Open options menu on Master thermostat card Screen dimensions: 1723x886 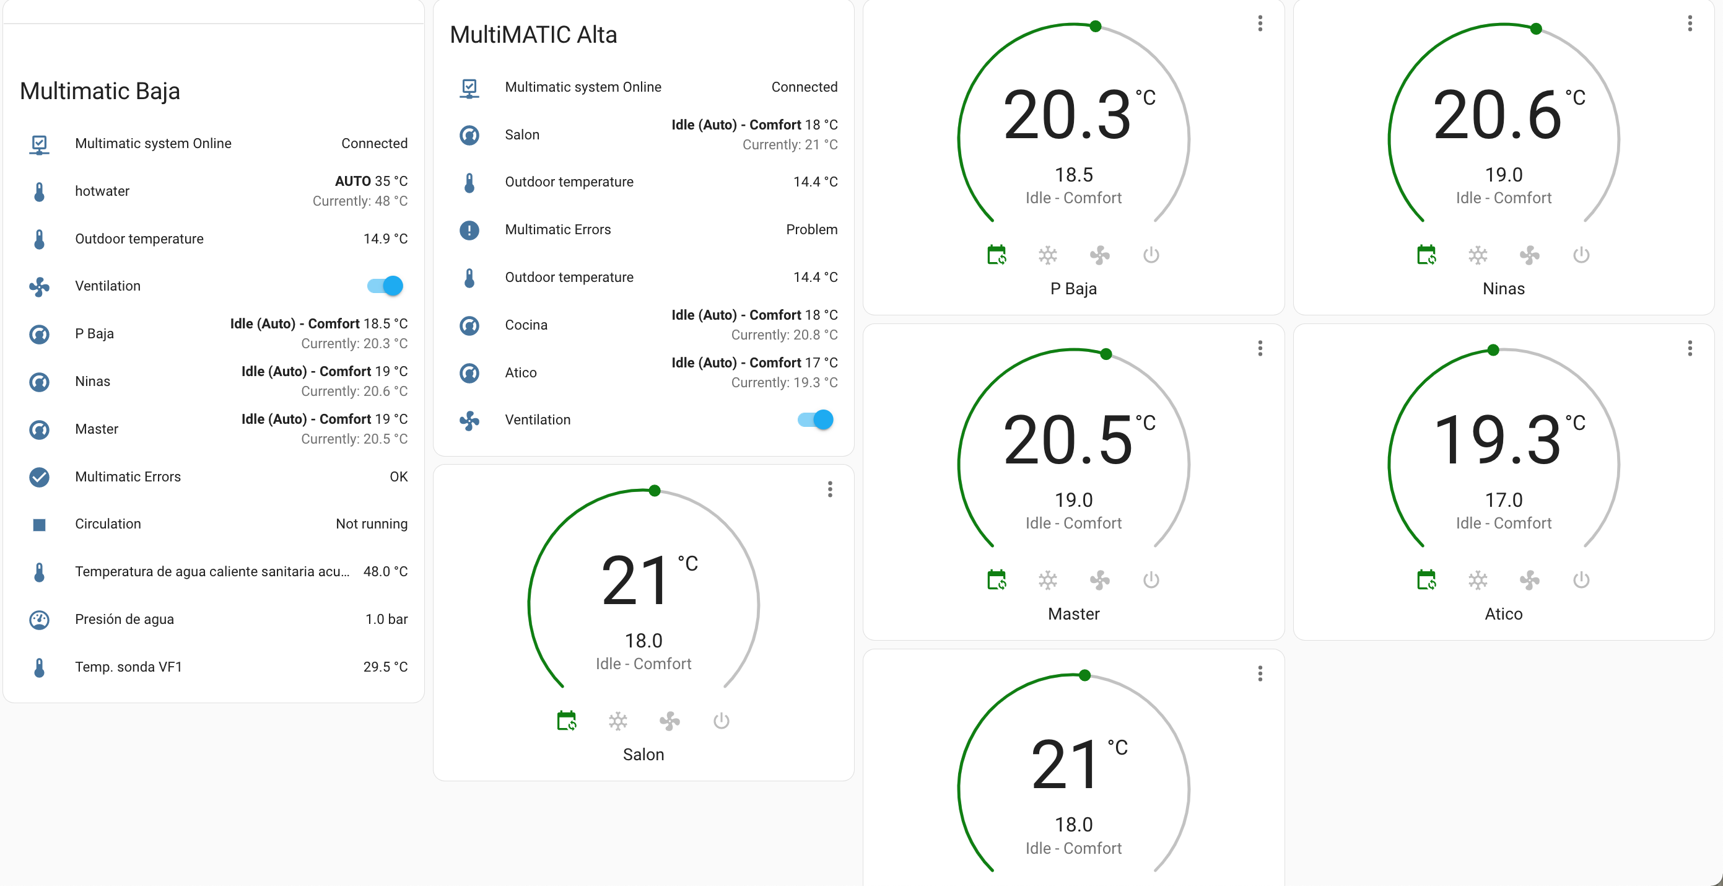(x=1260, y=349)
